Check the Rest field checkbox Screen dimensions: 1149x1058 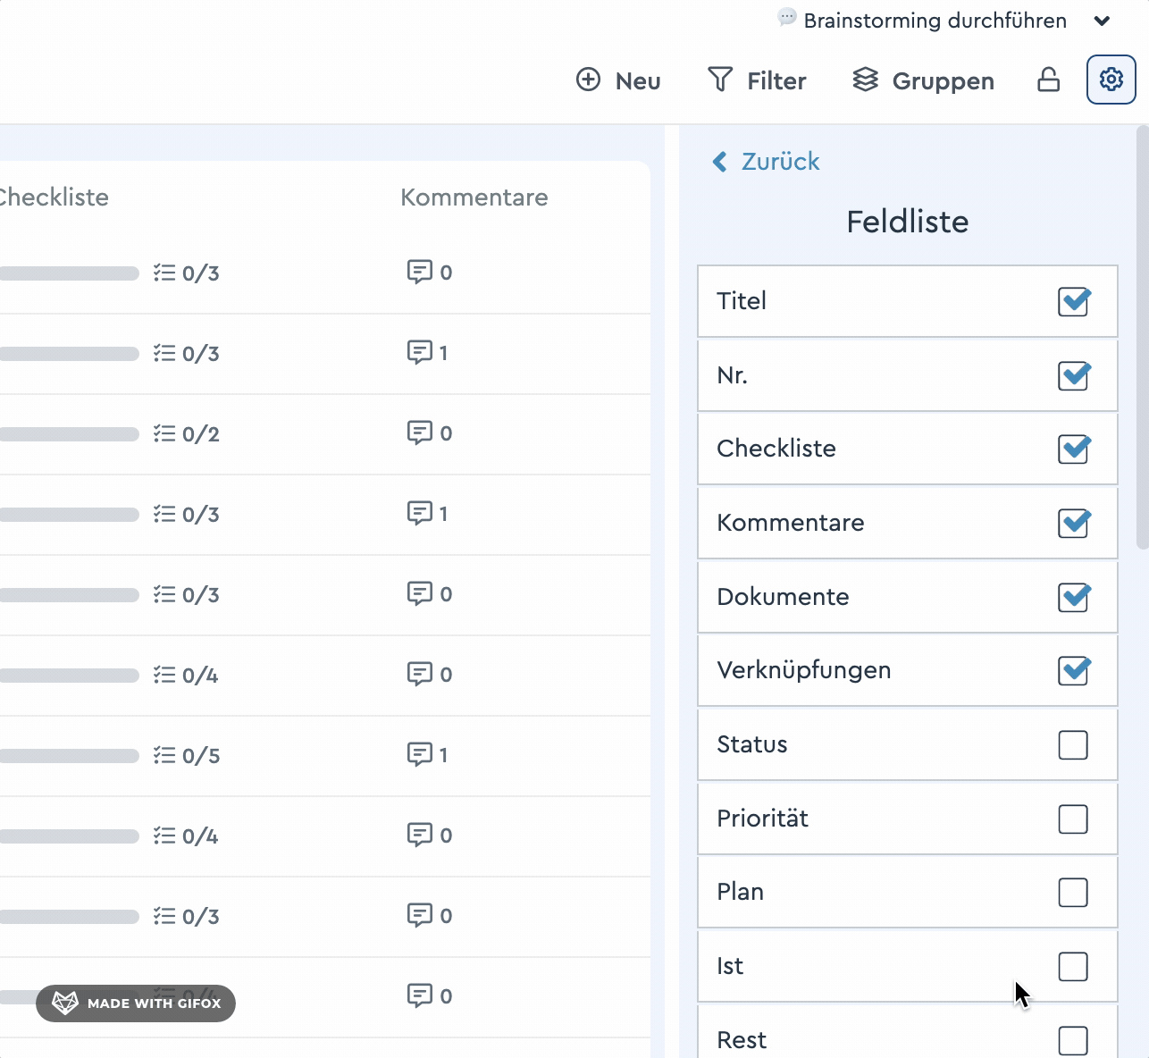coord(1073,1040)
